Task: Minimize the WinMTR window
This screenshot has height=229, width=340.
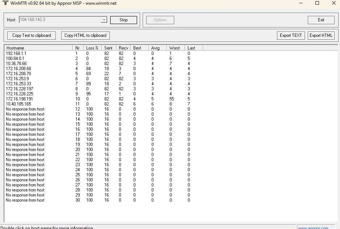Action: coord(301,3)
